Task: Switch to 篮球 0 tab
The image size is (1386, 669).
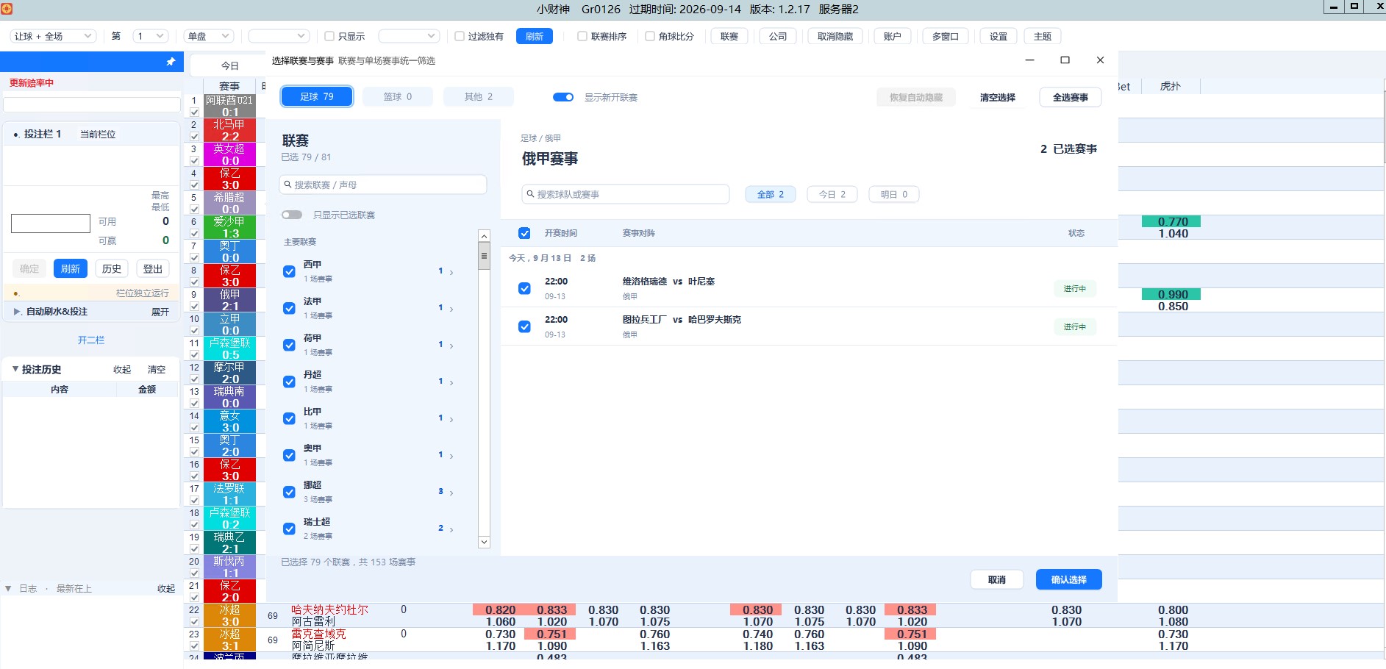Action: tap(398, 97)
